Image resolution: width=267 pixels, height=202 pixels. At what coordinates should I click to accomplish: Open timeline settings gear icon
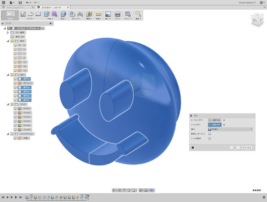tap(264, 197)
